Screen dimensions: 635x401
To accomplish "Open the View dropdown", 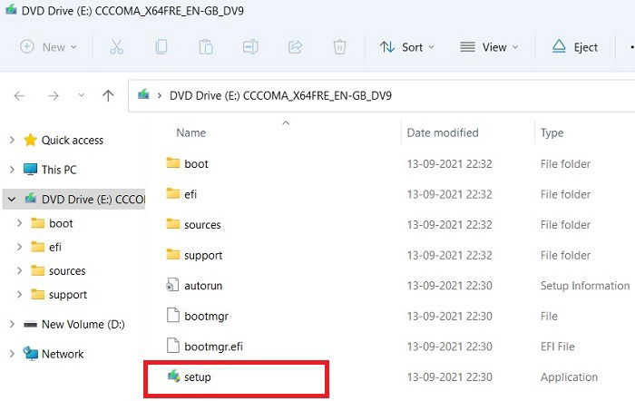I will coord(489,47).
